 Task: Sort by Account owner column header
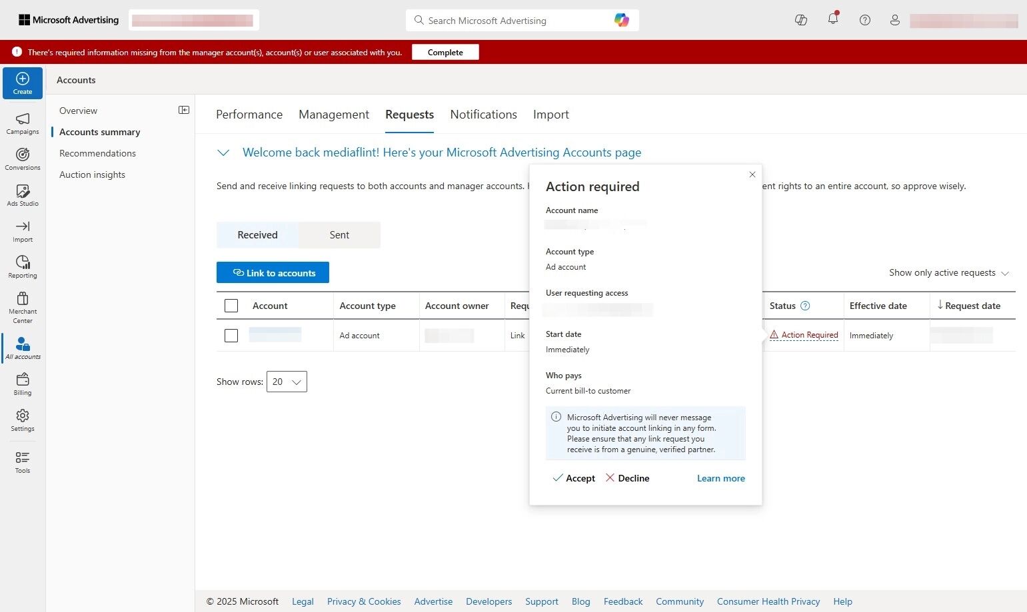pyautogui.click(x=457, y=306)
